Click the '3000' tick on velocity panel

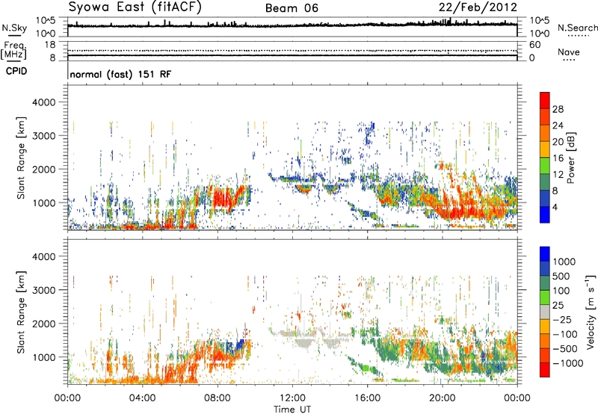click(43, 290)
